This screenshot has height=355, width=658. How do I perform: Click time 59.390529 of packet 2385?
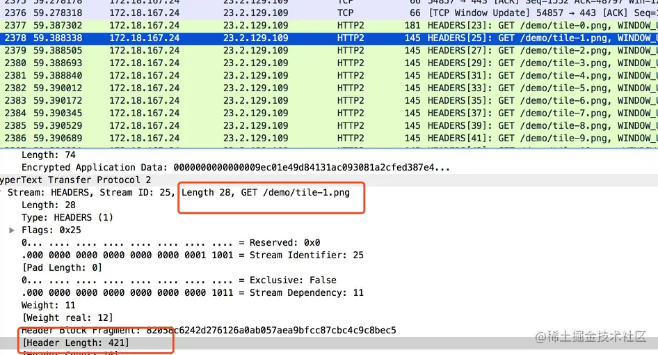tap(58, 126)
